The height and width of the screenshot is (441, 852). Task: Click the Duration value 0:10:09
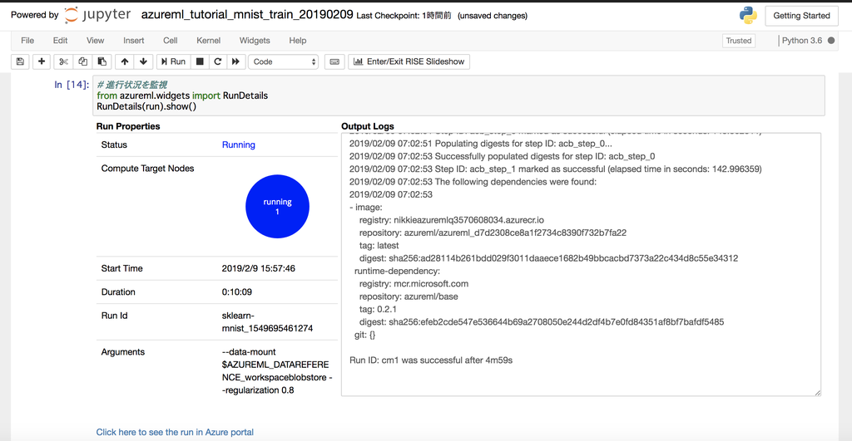click(236, 292)
